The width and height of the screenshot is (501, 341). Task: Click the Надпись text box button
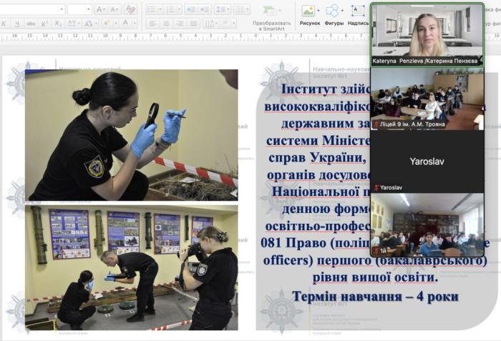[358, 11]
